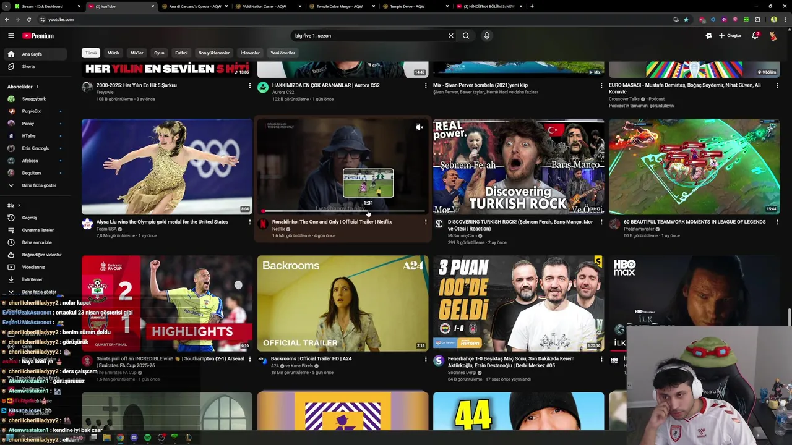Open more options for 60 Beautiful Teamwork video

point(777,222)
